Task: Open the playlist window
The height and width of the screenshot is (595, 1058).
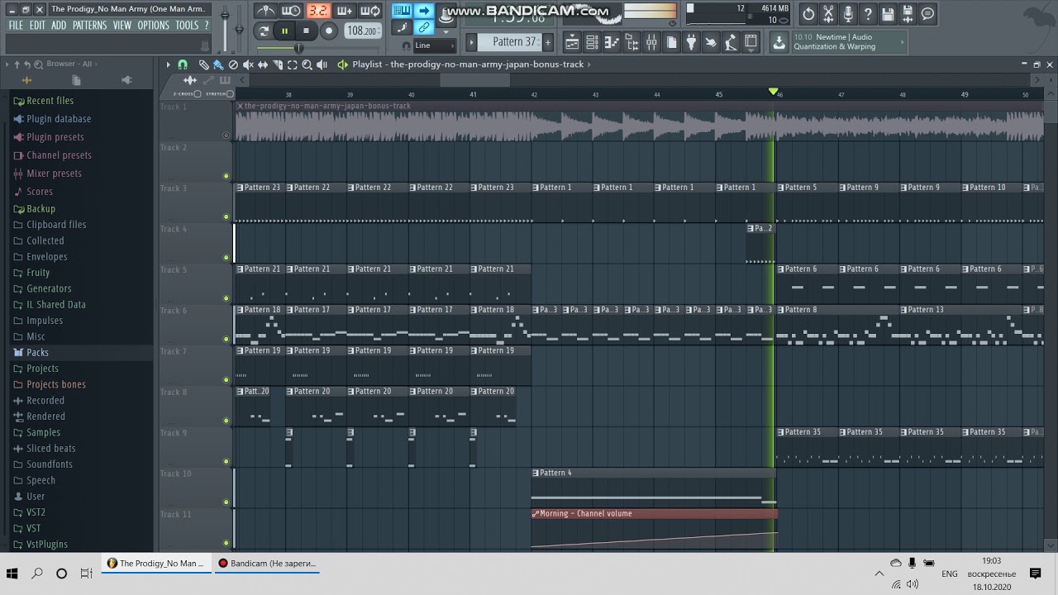Action: (x=572, y=41)
